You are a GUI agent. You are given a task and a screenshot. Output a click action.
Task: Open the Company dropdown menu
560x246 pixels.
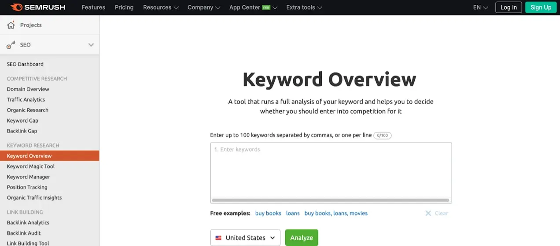204,7
